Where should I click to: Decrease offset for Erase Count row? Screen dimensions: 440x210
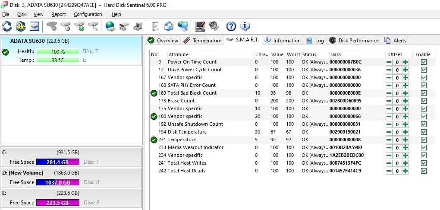pos(389,101)
